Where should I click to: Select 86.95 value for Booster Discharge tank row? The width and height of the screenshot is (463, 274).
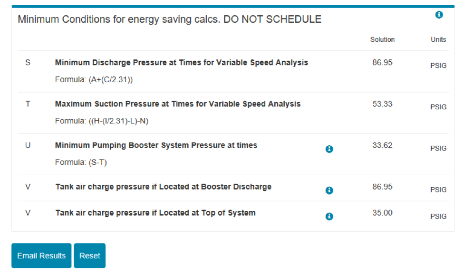pyautogui.click(x=382, y=187)
